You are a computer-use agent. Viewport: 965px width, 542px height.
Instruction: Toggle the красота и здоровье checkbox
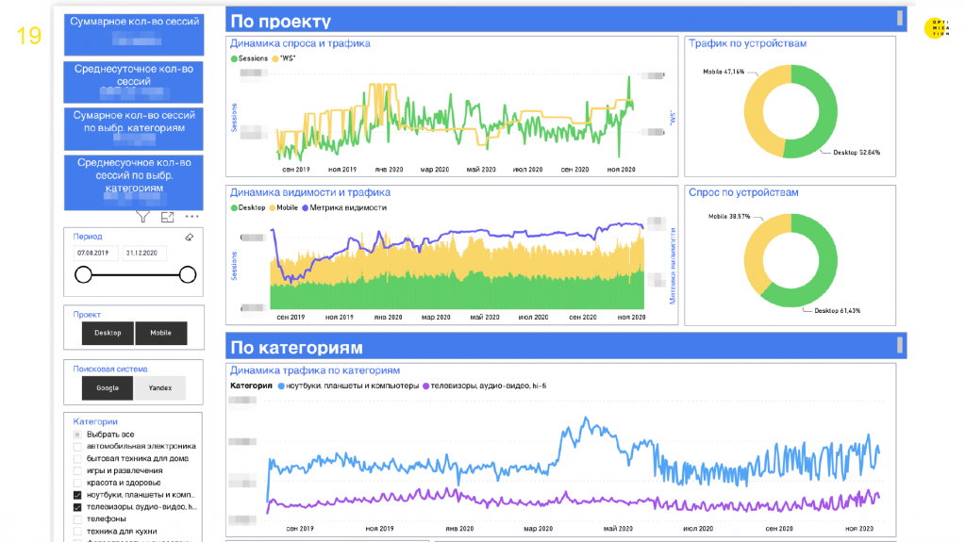(x=77, y=483)
